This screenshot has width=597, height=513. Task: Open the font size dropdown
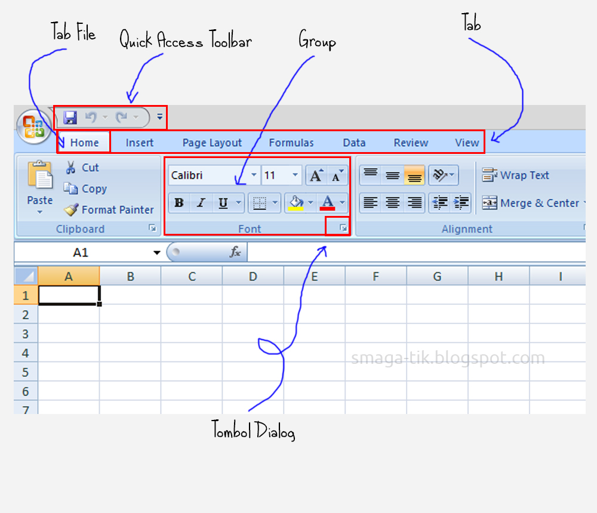click(296, 175)
